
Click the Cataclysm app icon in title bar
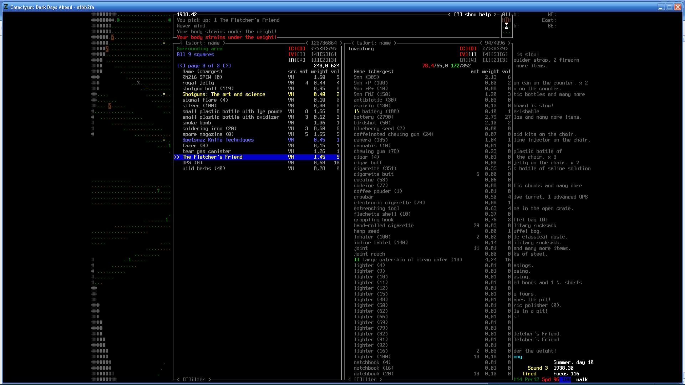(6, 7)
